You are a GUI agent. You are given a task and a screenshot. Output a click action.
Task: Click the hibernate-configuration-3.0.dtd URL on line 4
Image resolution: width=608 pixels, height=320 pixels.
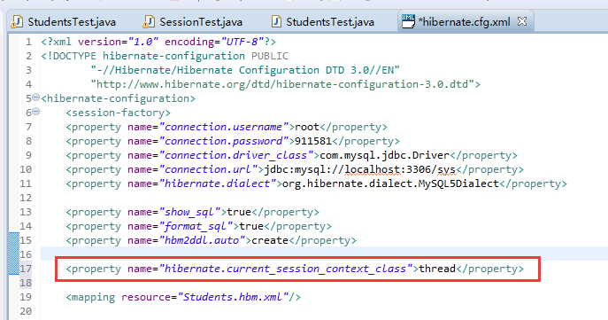tap(282, 84)
